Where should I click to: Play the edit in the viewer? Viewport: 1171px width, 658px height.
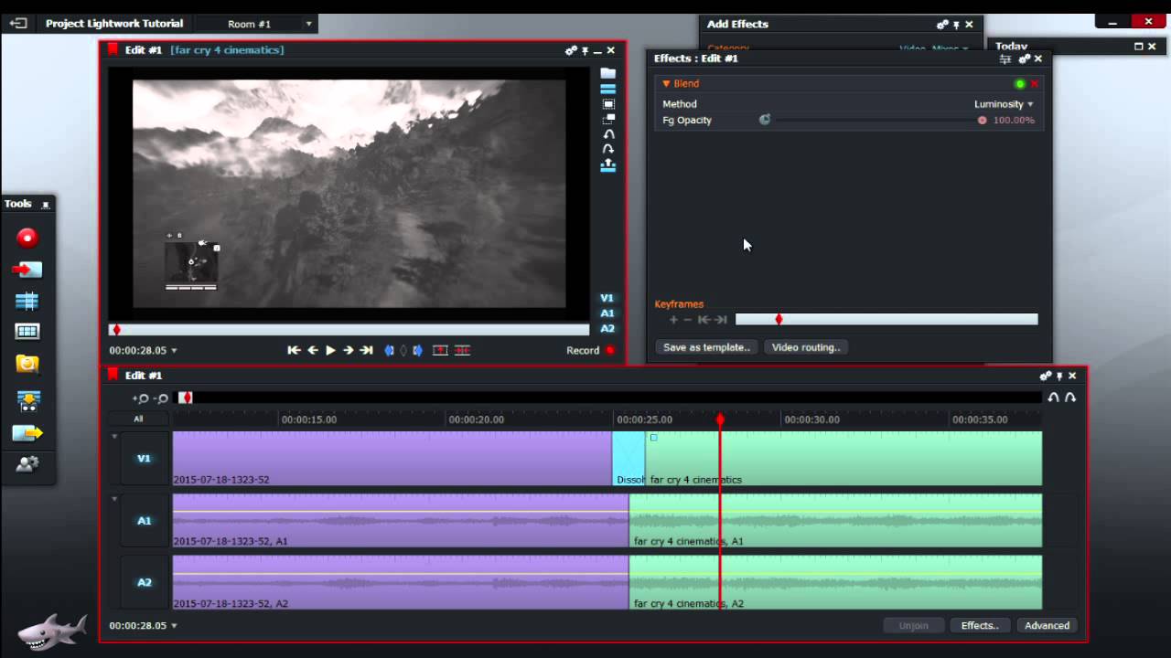coord(330,350)
